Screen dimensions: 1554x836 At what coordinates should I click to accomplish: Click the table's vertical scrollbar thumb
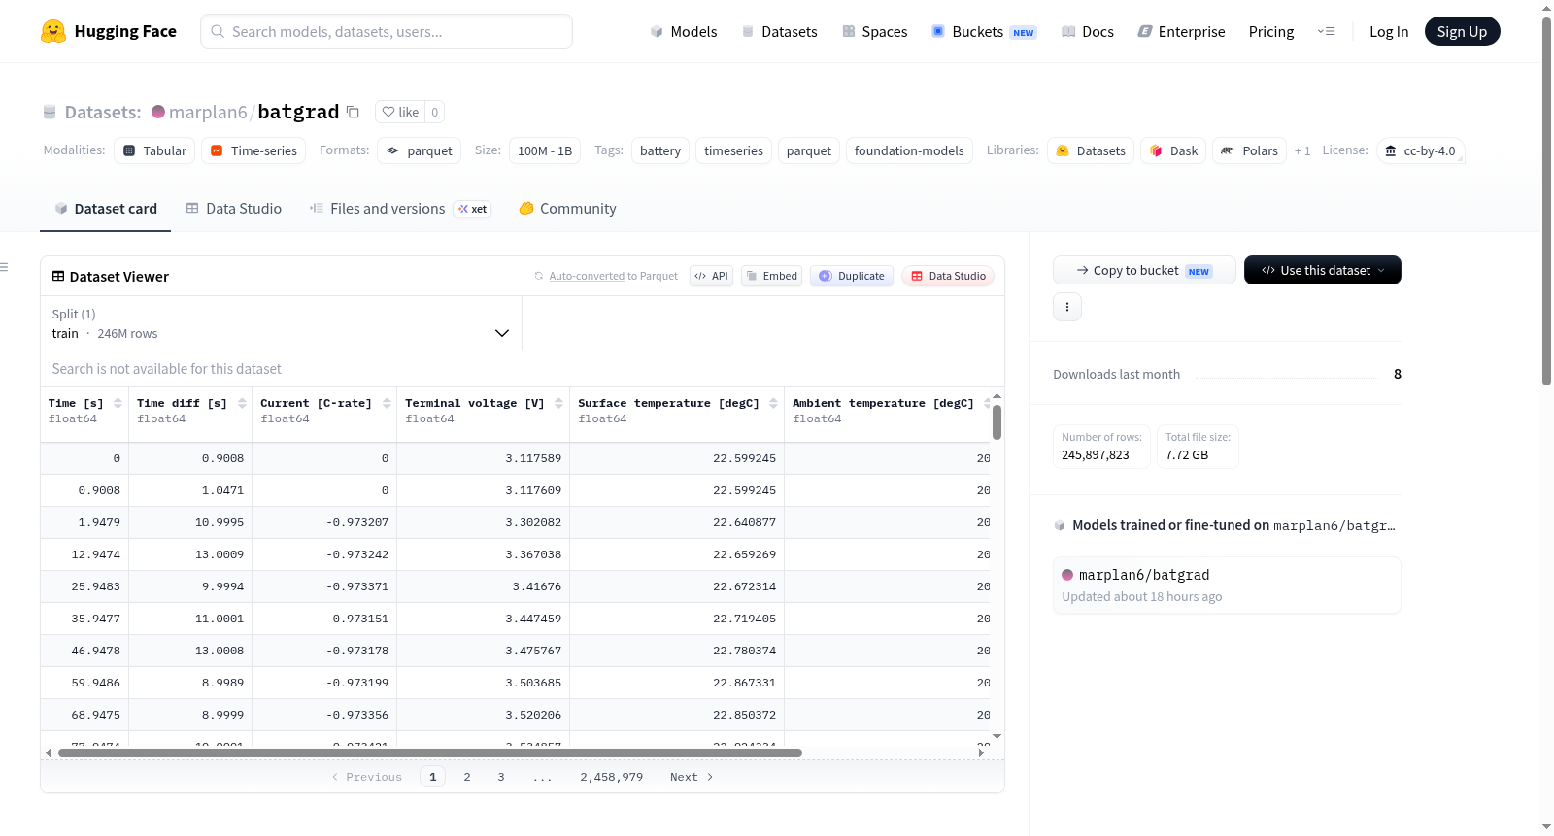(997, 422)
